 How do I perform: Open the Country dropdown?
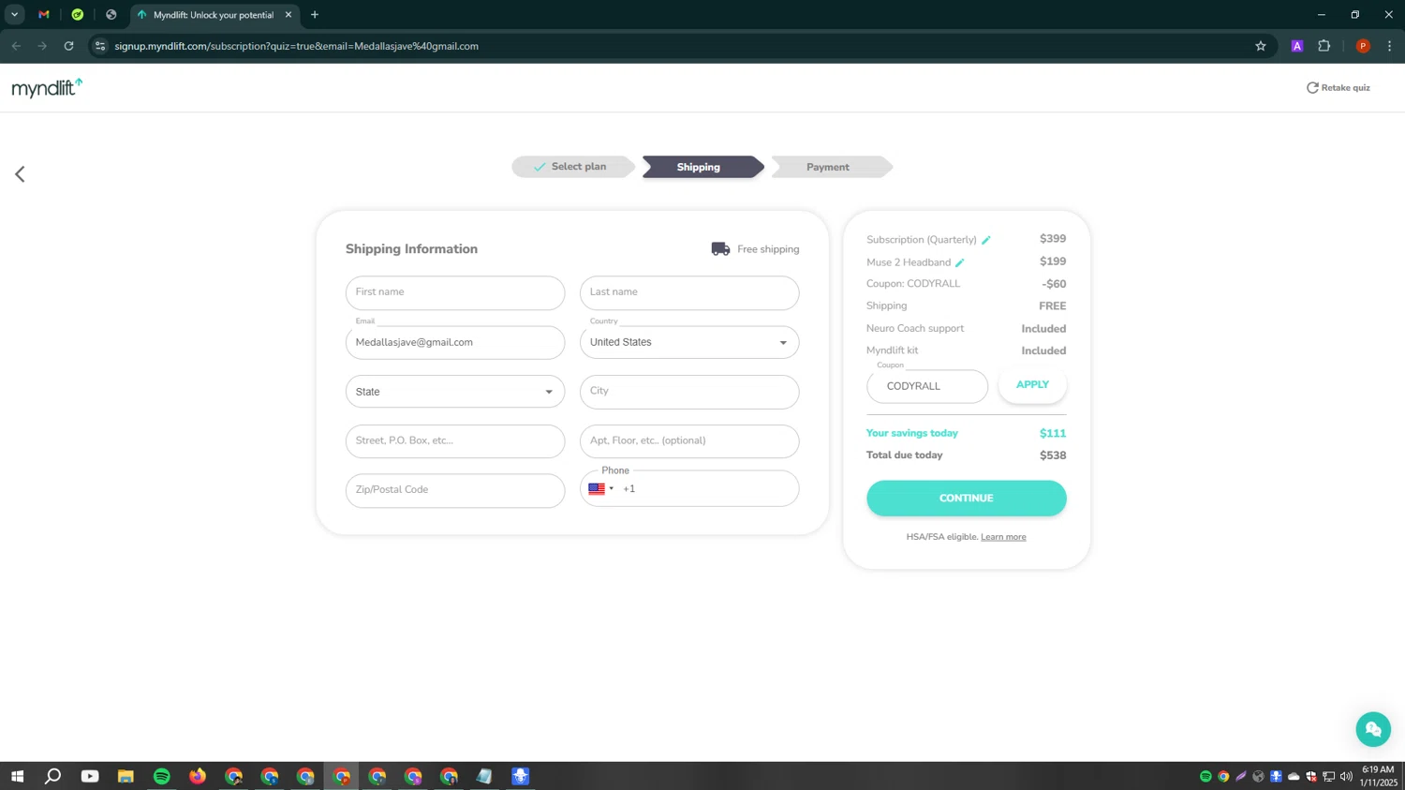[689, 343]
